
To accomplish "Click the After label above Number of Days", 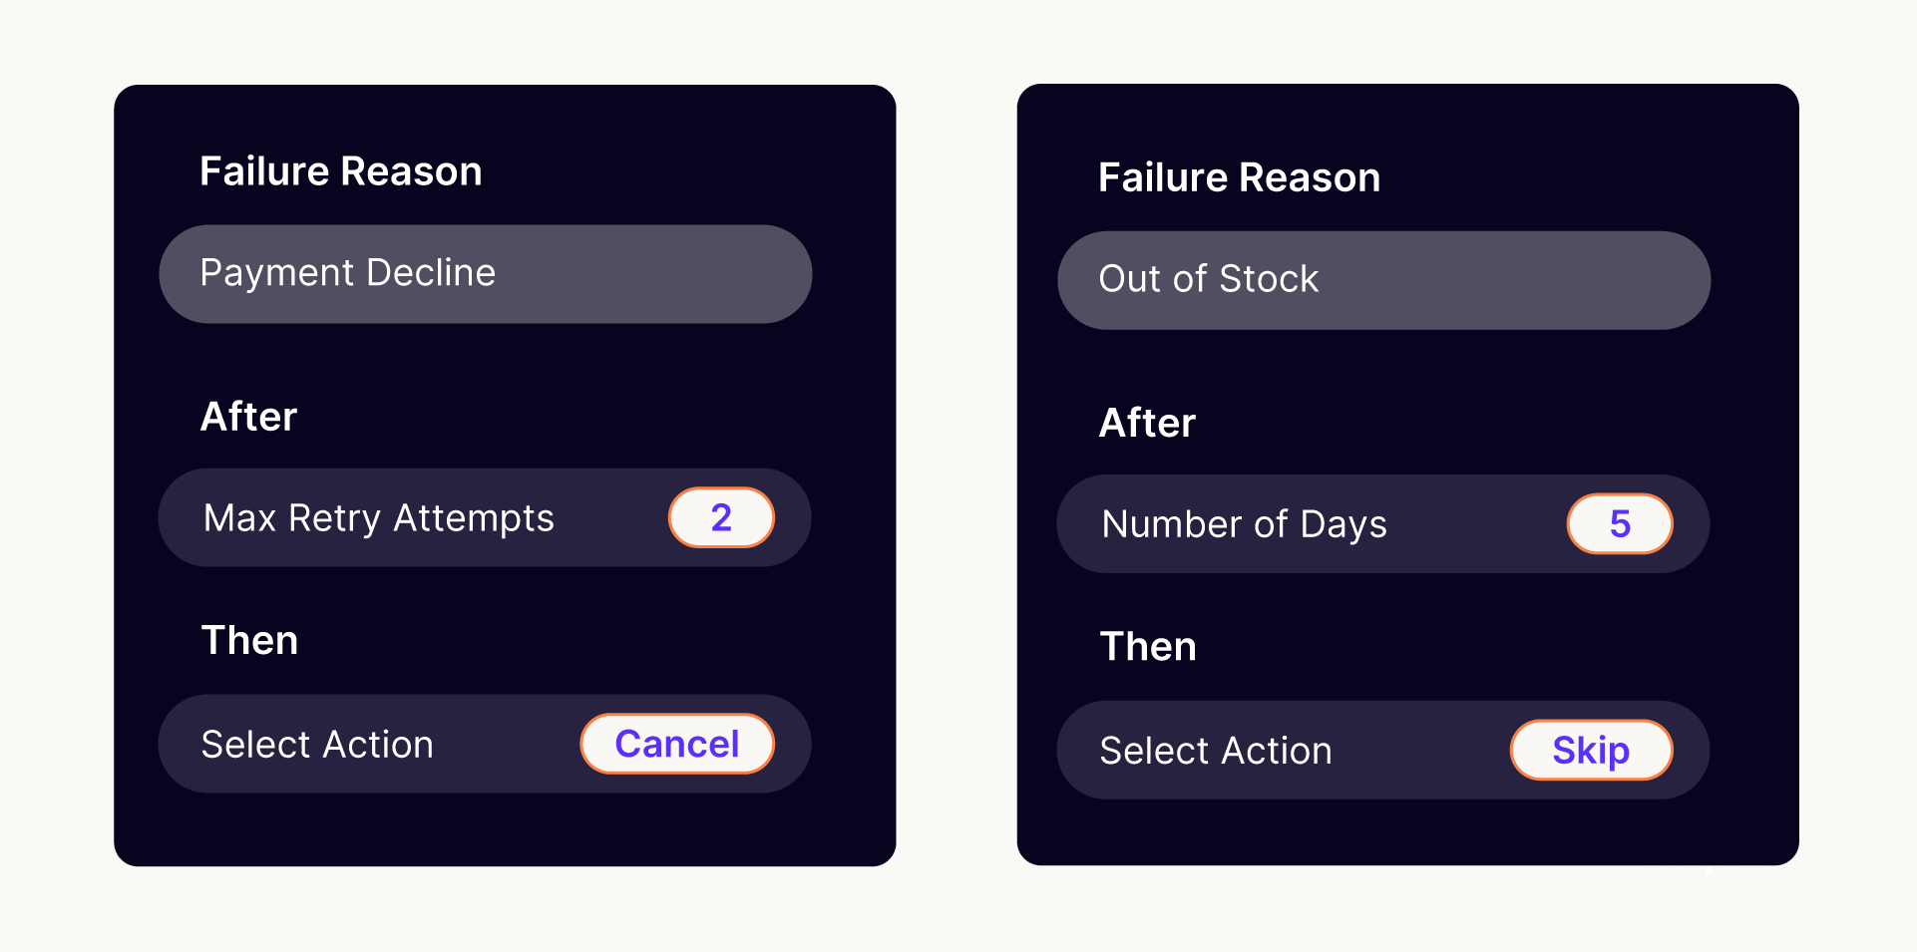I will [1148, 423].
